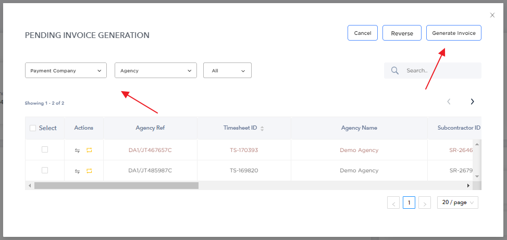
Task: Click the Reverse button
Action: (x=402, y=33)
